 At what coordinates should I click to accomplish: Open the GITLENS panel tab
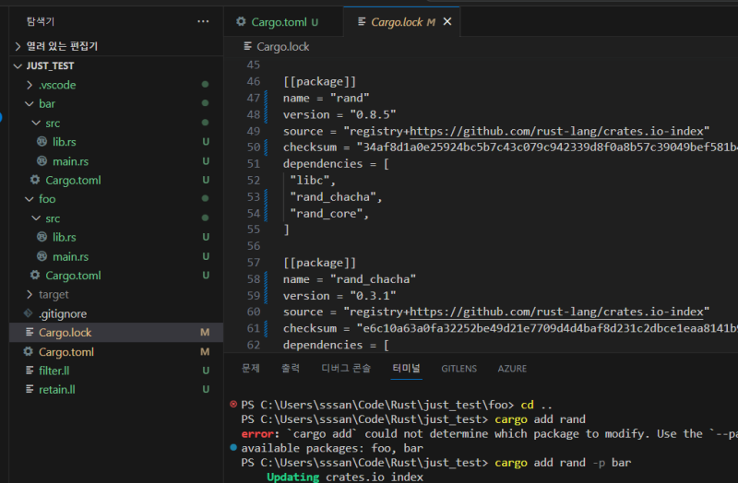pyautogui.click(x=458, y=369)
